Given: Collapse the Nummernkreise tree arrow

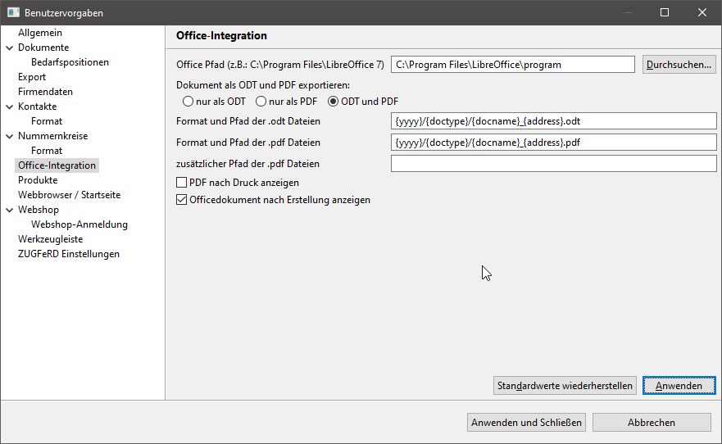Looking at the screenshot, I should pyautogui.click(x=9, y=136).
